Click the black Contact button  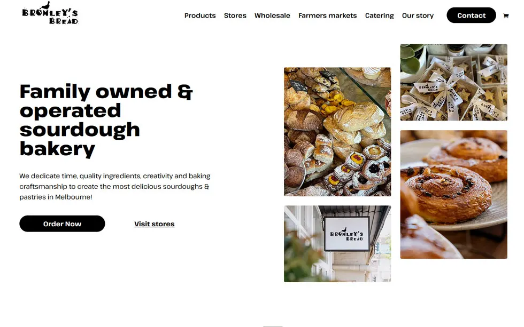471,15
